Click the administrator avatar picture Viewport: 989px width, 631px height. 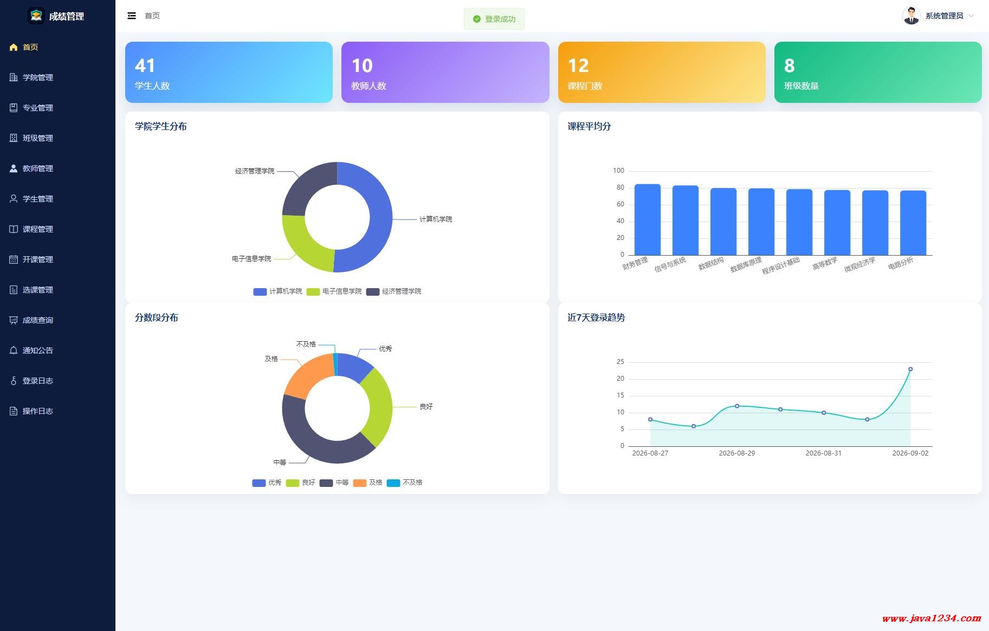click(911, 16)
